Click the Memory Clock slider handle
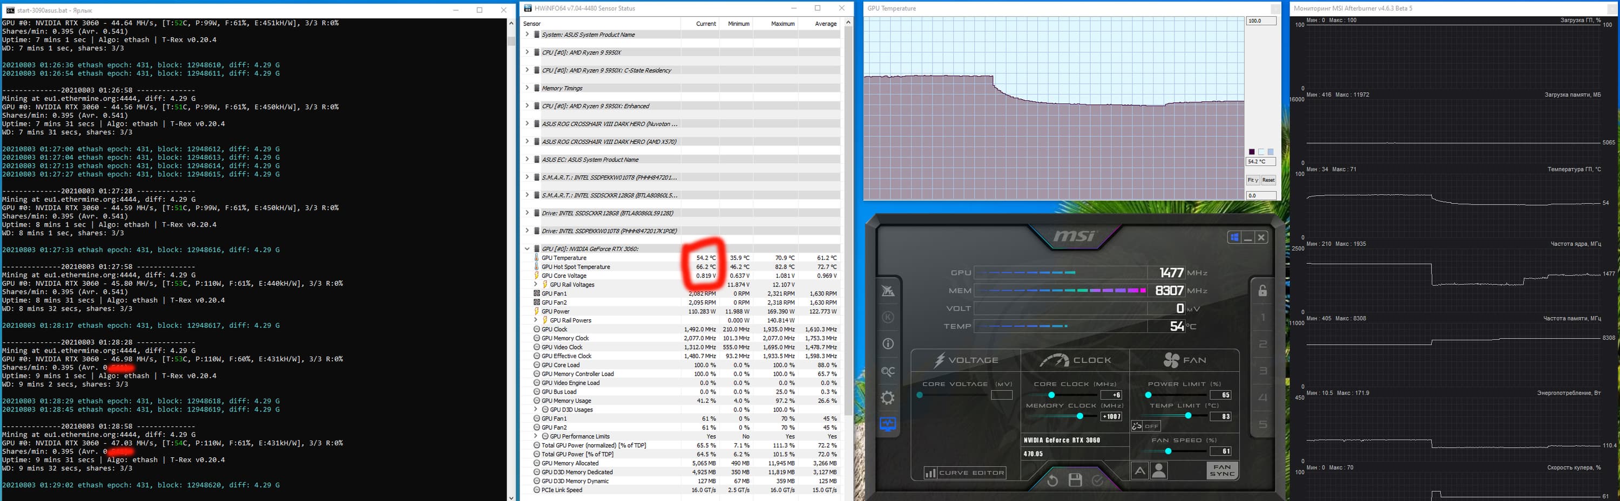The width and height of the screenshot is (1620, 501). click(x=1080, y=416)
